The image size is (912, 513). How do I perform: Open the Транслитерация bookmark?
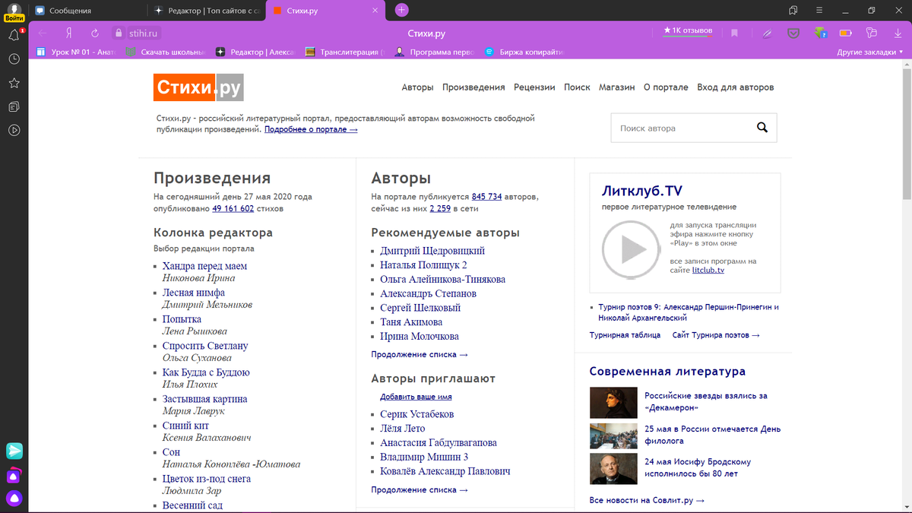pyautogui.click(x=344, y=52)
